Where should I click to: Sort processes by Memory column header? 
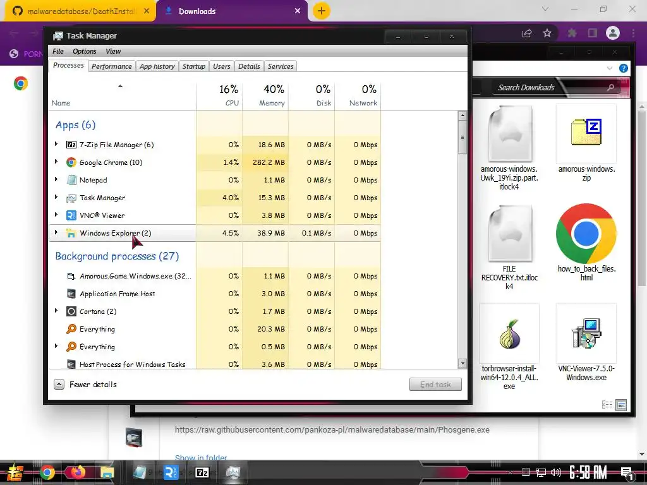tap(265, 96)
